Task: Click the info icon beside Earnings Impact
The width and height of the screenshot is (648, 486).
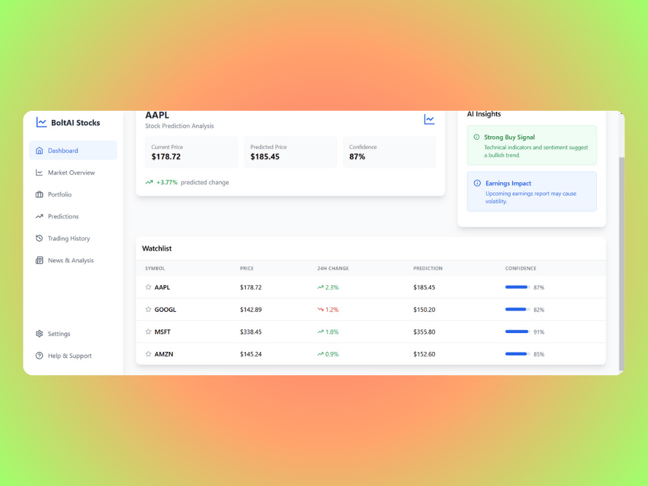Action: 478,183
